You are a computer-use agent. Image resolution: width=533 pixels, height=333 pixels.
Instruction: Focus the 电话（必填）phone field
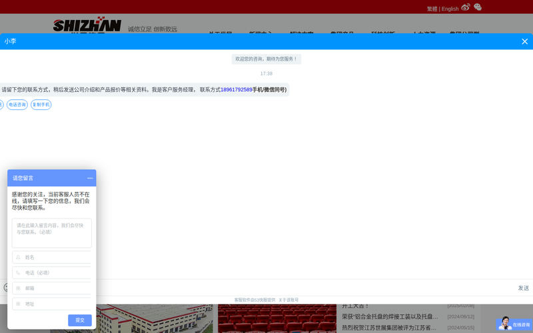[52, 272]
